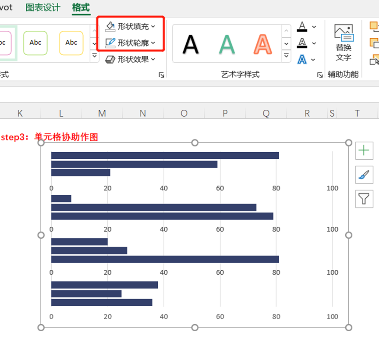The height and width of the screenshot is (344, 379).
Task: Apply the yellow outlined Abc shape style
Action: [x=71, y=43]
